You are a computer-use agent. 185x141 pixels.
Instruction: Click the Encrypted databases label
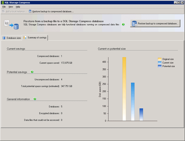click(x=49, y=113)
